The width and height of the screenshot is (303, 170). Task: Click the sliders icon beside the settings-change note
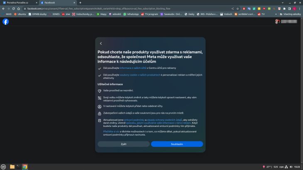[x=100, y=98]
